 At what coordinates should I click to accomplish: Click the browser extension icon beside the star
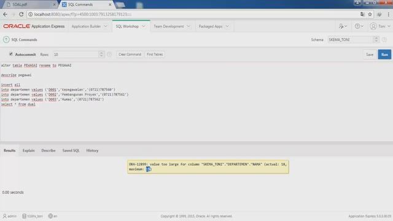tap(379, 14)
